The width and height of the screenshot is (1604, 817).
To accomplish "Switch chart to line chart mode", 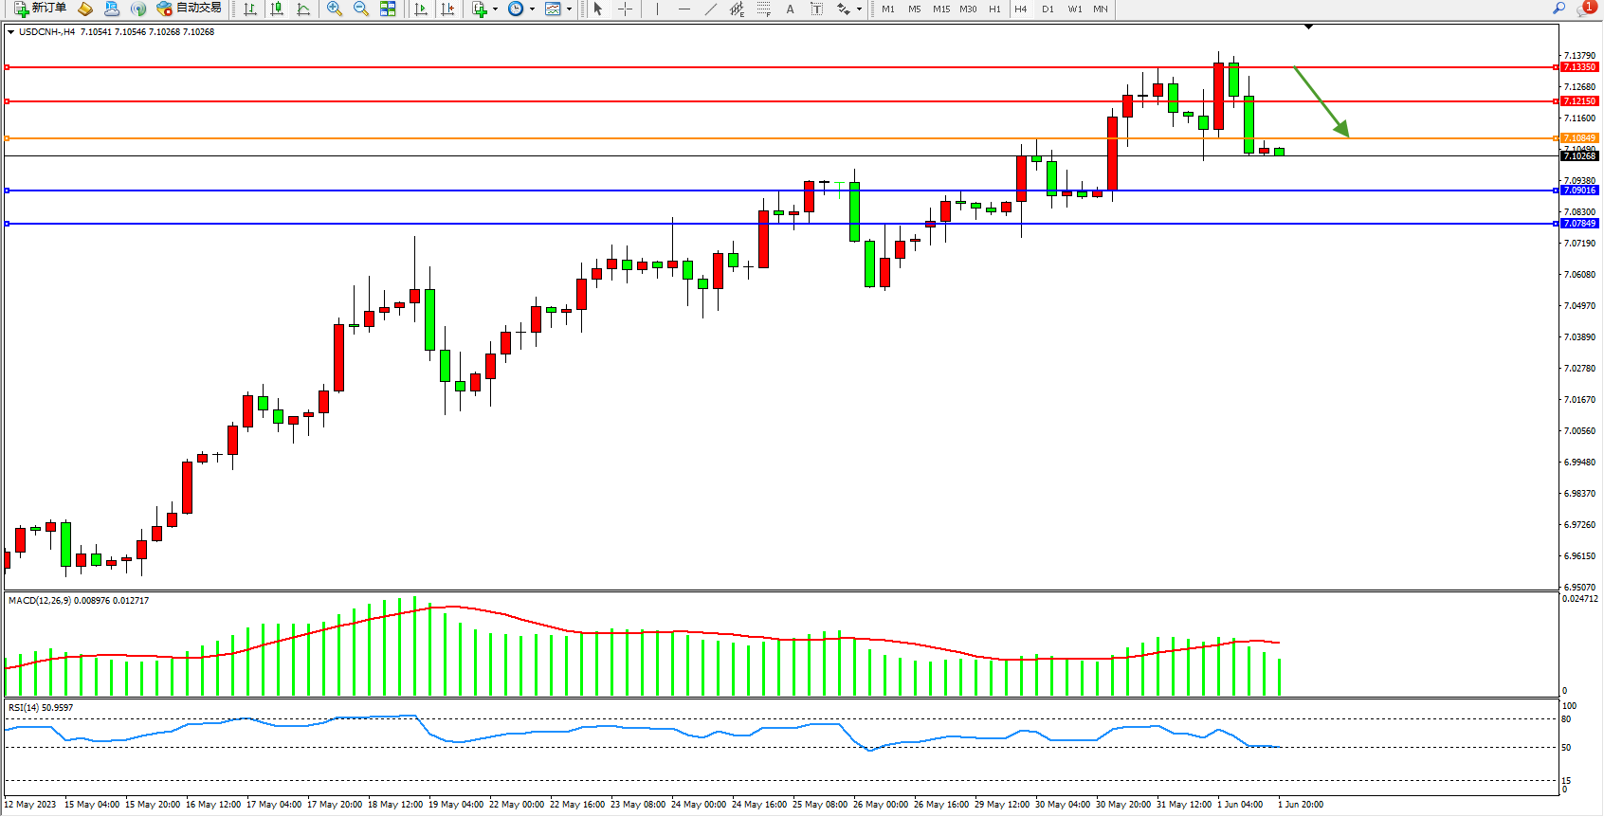I will (303, 9).
